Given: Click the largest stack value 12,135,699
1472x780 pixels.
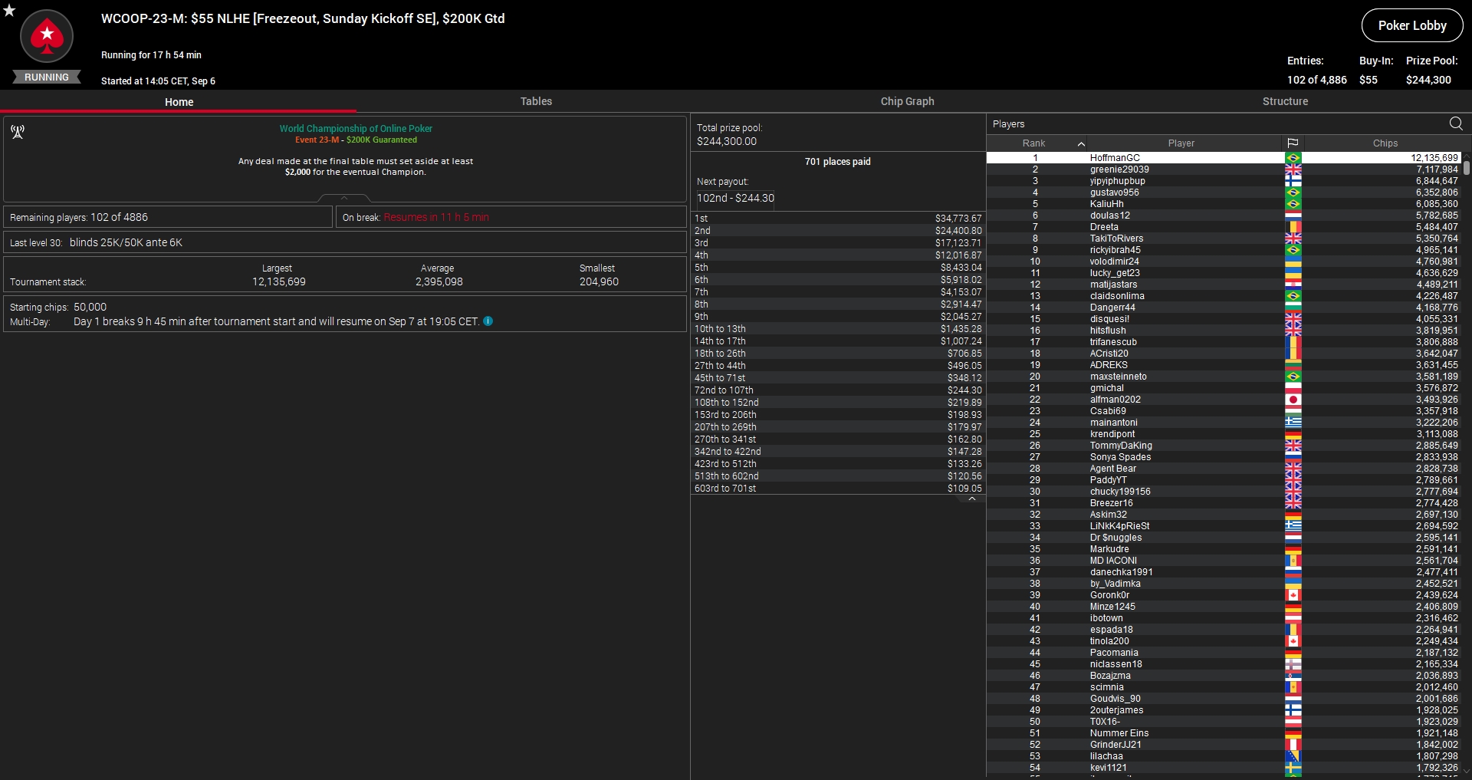Looking at the screenshot, I should click(x=279, y=282).
